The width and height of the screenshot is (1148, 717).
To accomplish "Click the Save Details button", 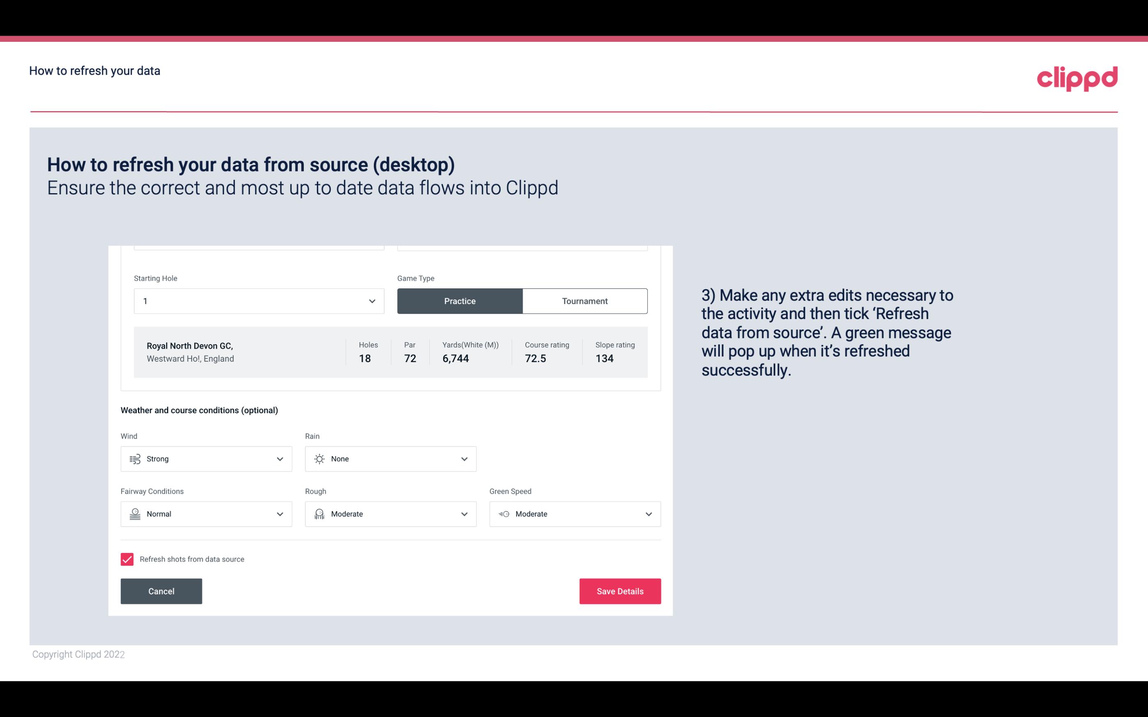I will click(620, 591).
